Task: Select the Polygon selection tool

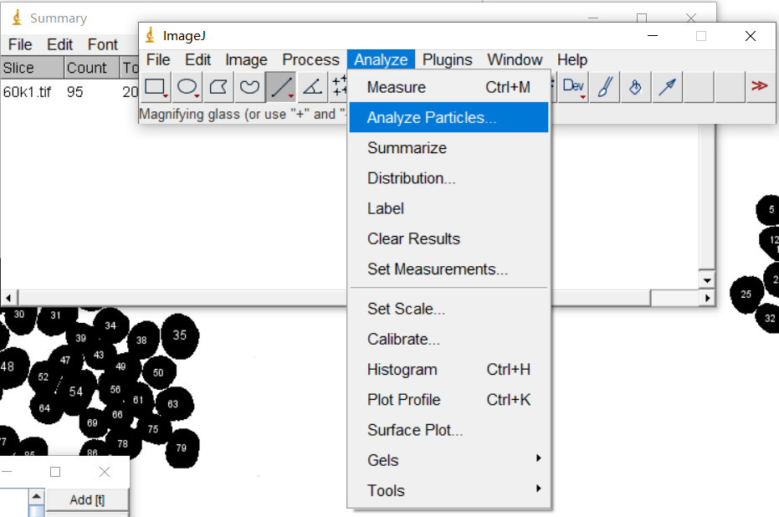Action: coord(218,87)
